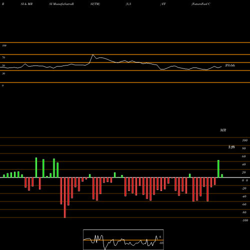Click the 100 label on the RSI axis

pyautogui.click(x=4, y=45)
